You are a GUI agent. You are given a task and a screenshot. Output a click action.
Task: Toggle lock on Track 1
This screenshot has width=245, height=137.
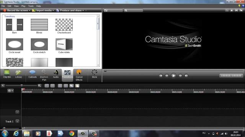17,121
